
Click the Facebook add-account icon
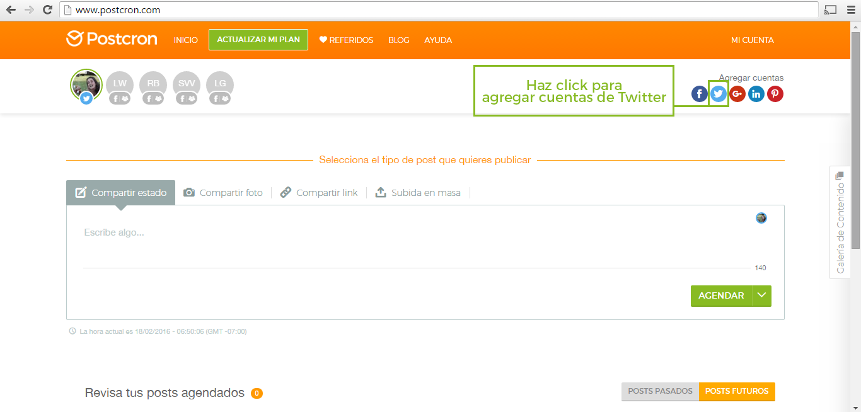click(699, 94)
